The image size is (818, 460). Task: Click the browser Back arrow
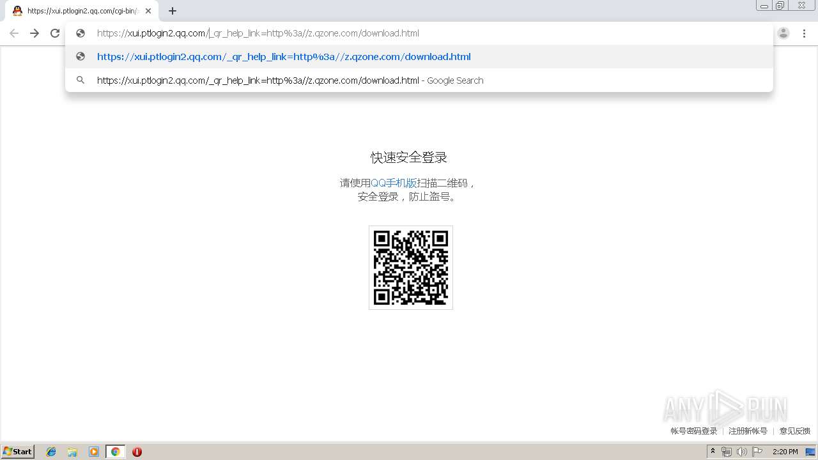(14, 33)
